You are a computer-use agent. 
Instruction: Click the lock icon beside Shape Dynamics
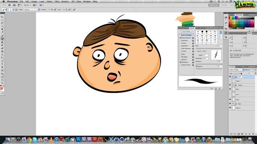click(193, 38)
